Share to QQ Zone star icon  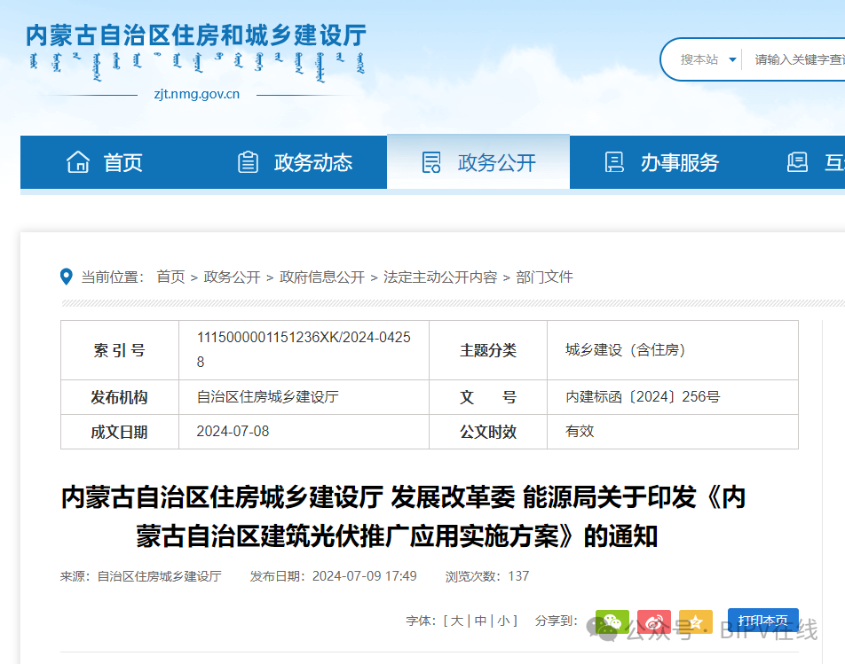tap(696, 621)
